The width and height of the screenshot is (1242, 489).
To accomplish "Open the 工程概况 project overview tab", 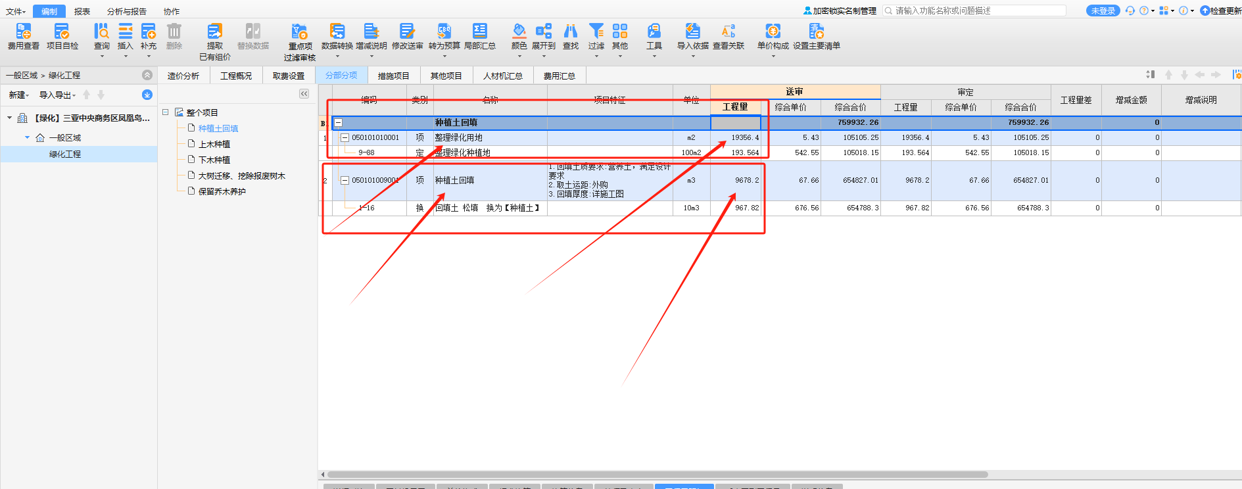I will pyautogui.click(x=236, y=76).
